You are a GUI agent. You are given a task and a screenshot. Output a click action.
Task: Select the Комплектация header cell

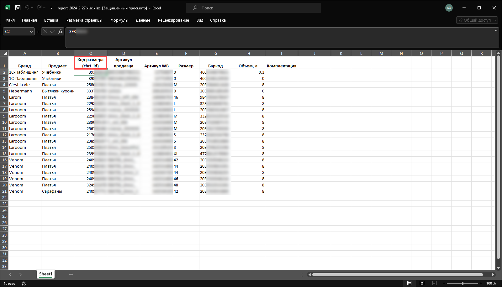(x=282, y=63)
